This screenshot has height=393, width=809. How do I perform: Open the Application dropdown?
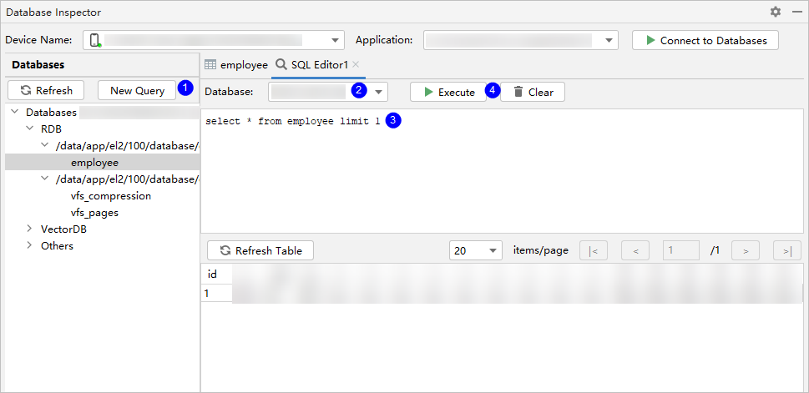pyautogui.click(x=609, y=40)
